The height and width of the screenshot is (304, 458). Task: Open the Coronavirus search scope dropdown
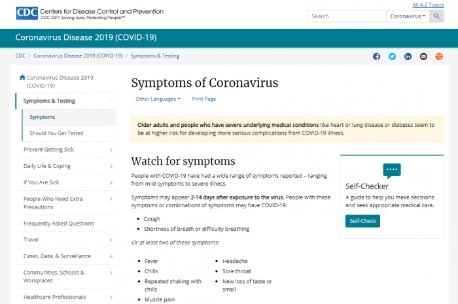point(408,16)
